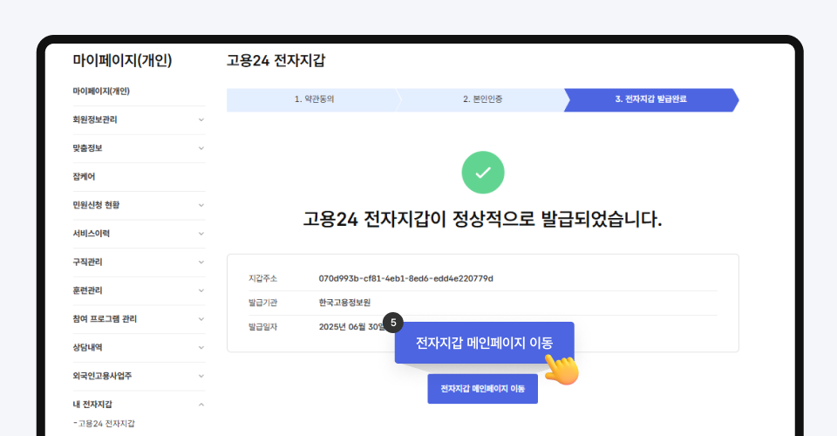The image size is (837, 436).
Task: Click the 발급기관 field label
Action: click(x=262, y=303)
